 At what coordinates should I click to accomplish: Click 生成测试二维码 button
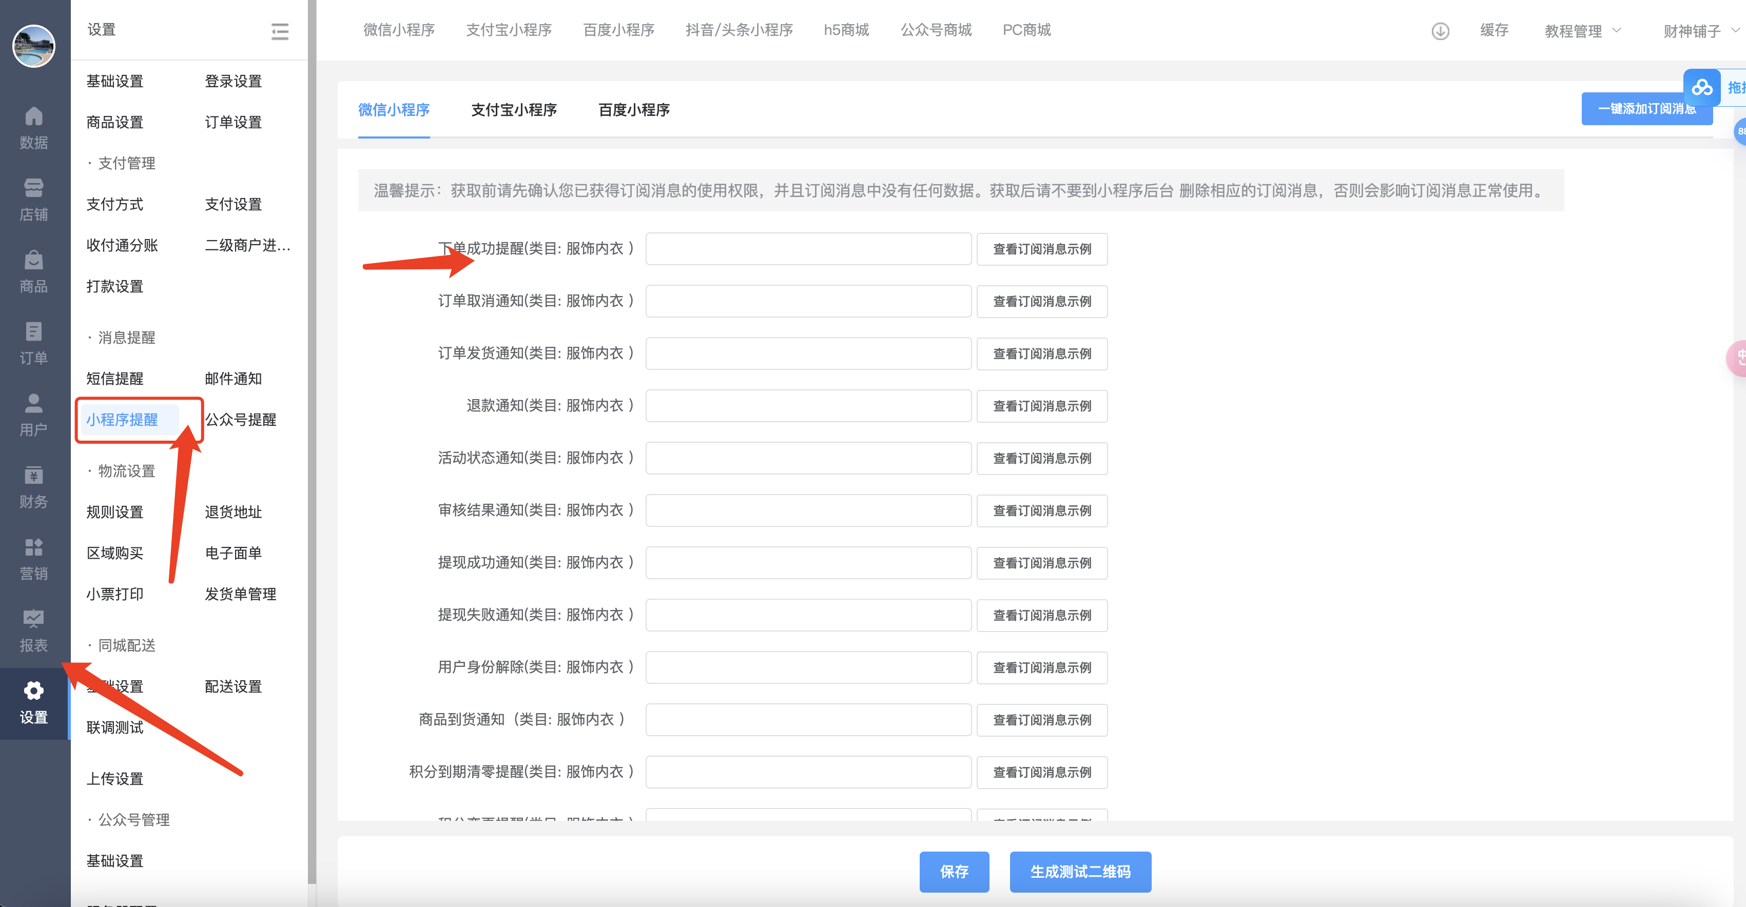pyautogui.click(x=1080, y=872)
